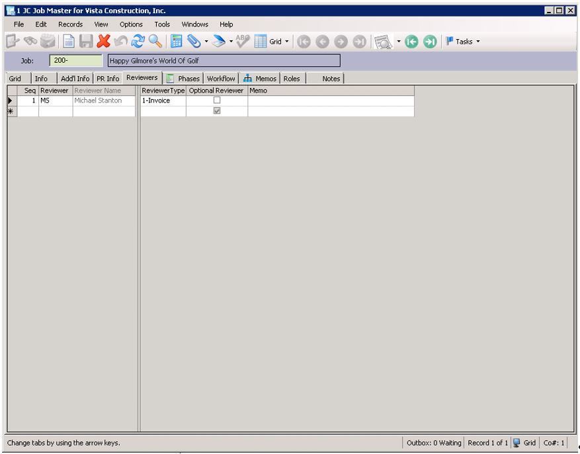Select the Reviewers tab

tap(142, 77)
